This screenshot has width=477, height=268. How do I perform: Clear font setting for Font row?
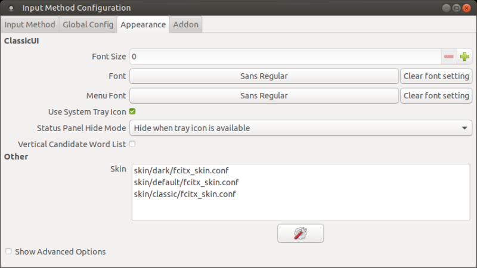(436, 76)
